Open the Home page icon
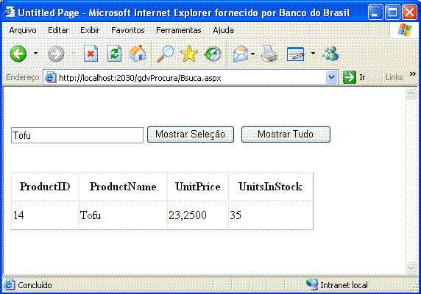421x294 pixels. (138, 54)
